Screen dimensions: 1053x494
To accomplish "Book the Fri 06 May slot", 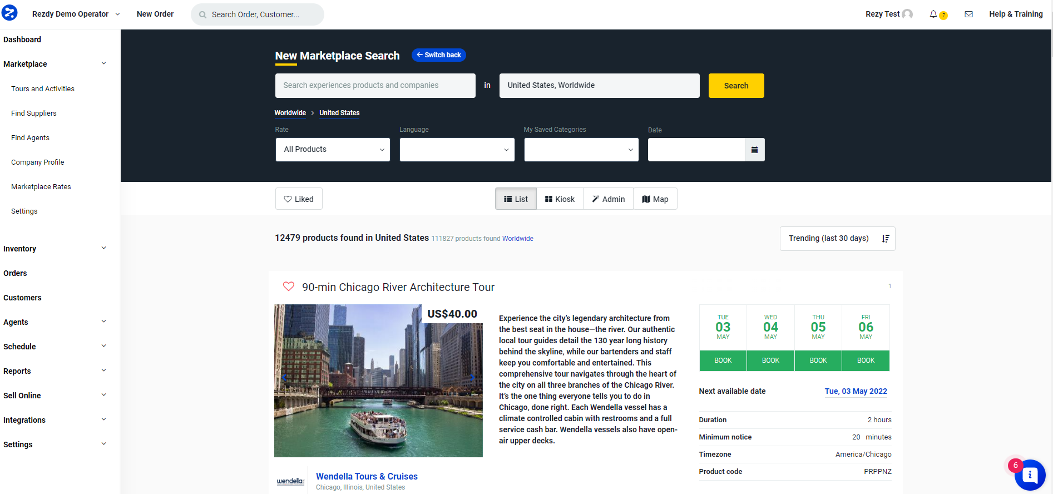I will (866, 360).
